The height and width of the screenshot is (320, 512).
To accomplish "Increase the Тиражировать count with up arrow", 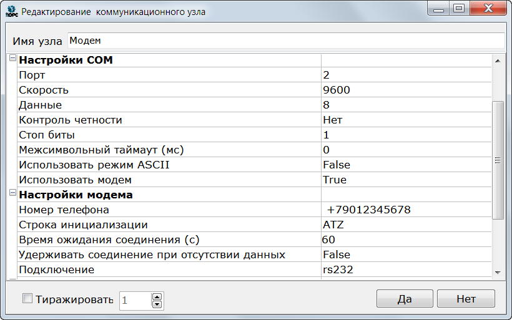I will pos(157,297).
